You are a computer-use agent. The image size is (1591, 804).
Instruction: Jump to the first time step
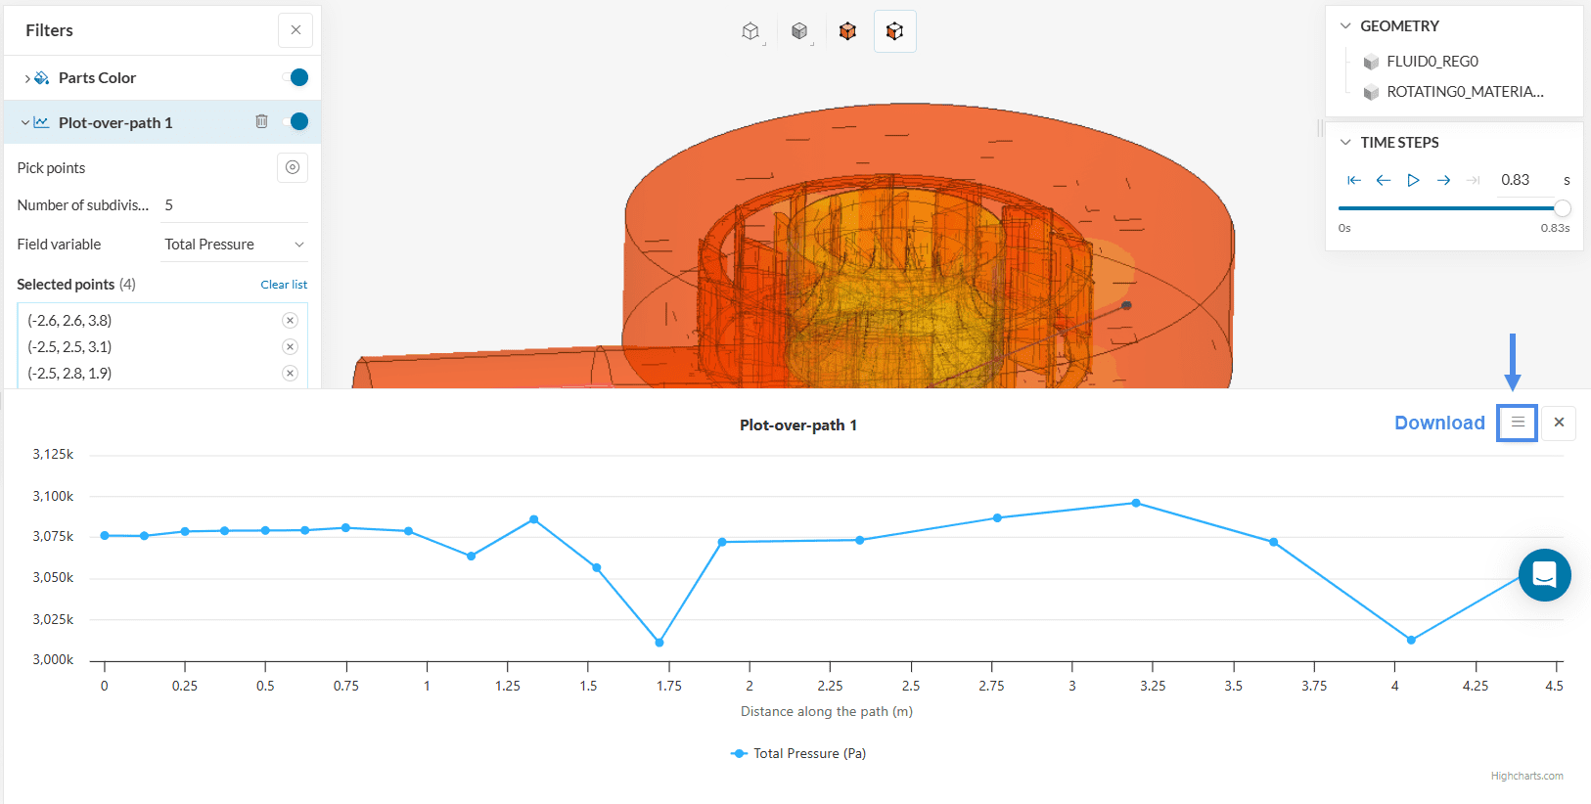pyautogui.click(x=1353, y=180)
